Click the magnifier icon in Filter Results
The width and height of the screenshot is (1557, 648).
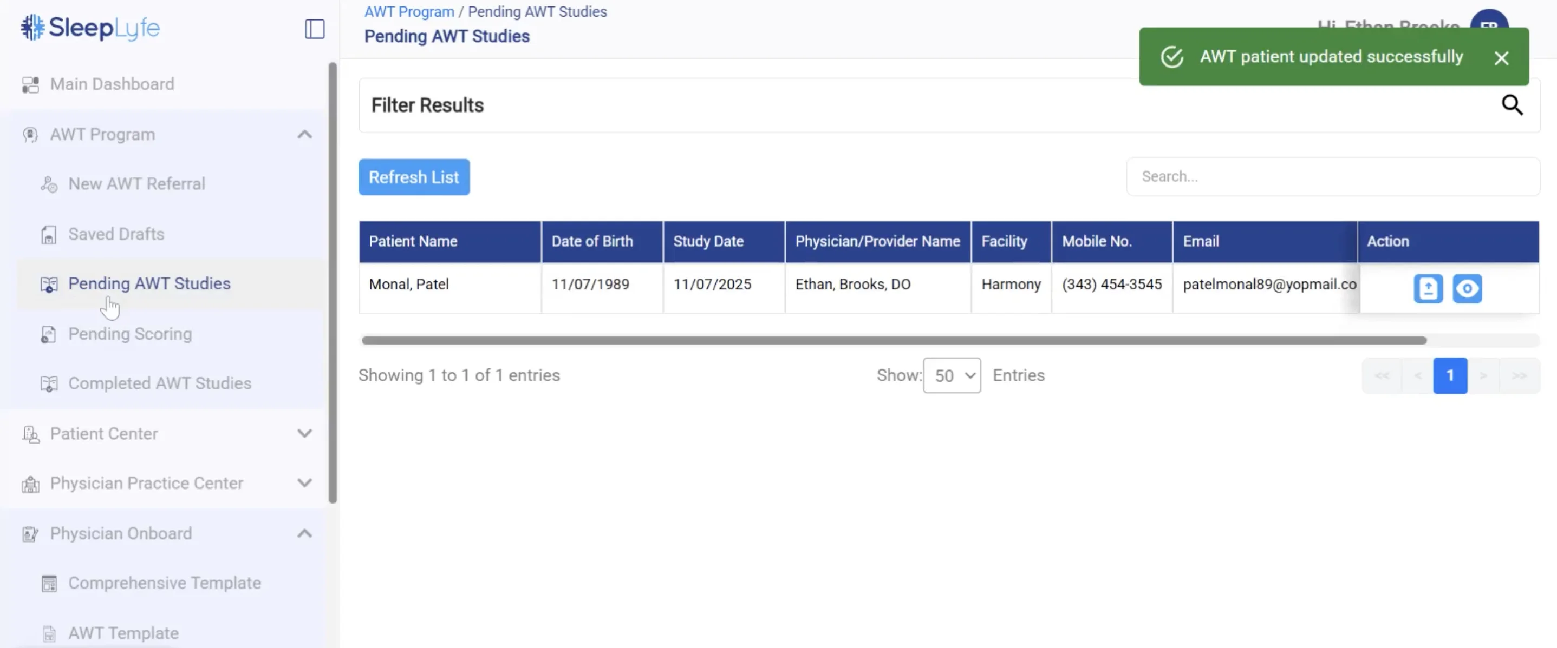1512,105
